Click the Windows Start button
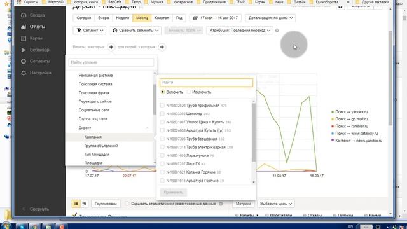This screenshot has width=407, height=229. click(6, 226)
